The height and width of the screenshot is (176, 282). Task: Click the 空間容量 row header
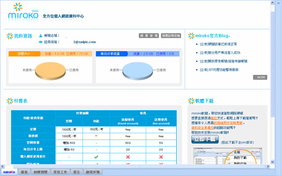pyautogui.click(x=33, y=143)
